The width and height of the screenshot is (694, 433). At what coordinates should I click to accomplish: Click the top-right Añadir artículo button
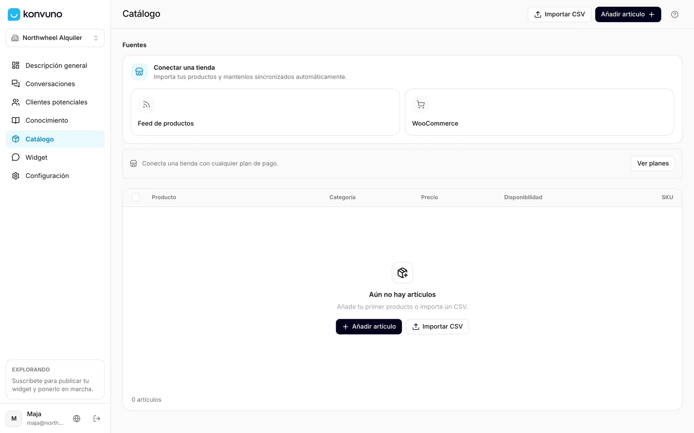click(628, 14)
